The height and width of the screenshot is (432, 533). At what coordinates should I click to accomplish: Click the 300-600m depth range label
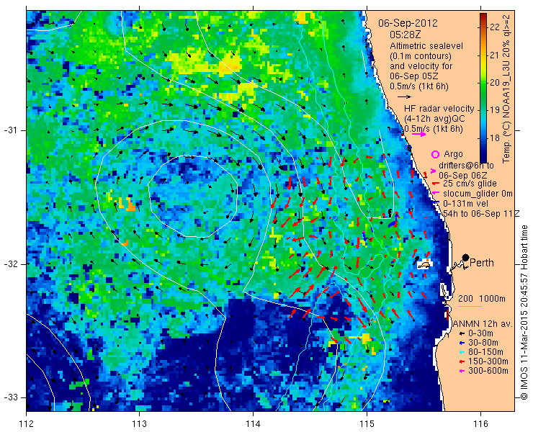pyautogui.click(x=488, y=371)
